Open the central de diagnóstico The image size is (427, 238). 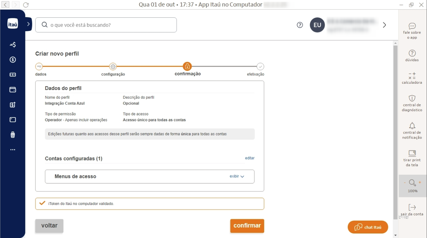coord(412,101)
